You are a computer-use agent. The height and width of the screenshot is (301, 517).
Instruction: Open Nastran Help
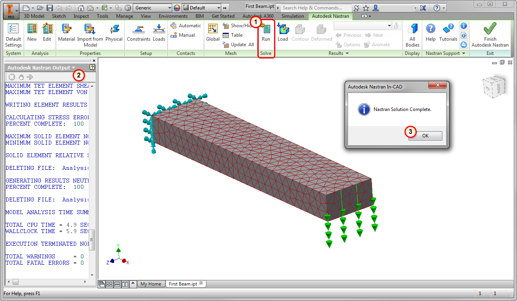[x=431, y=33]
